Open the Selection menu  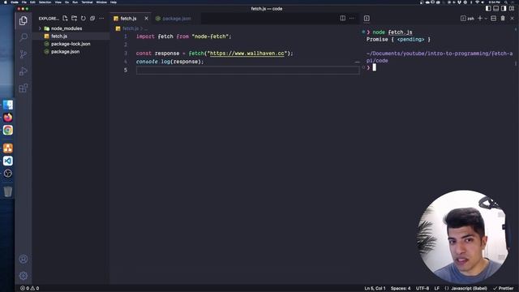45,2
